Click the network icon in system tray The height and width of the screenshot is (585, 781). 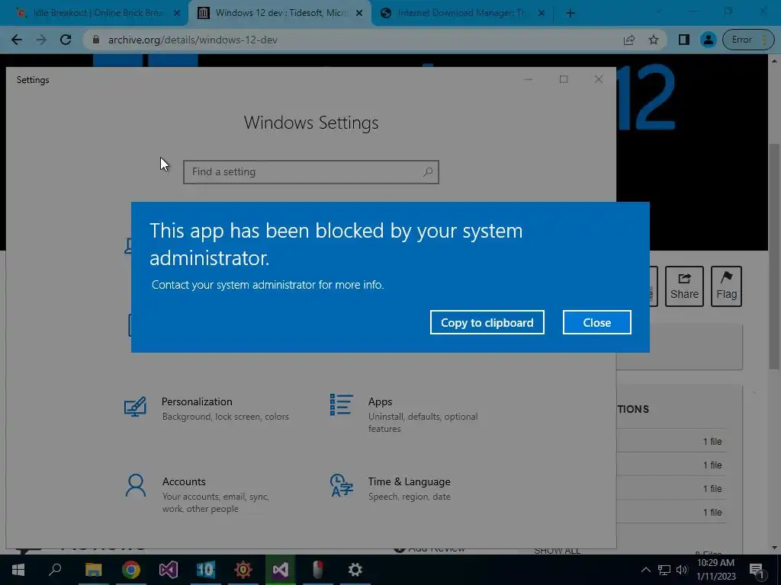coord(664,570)
